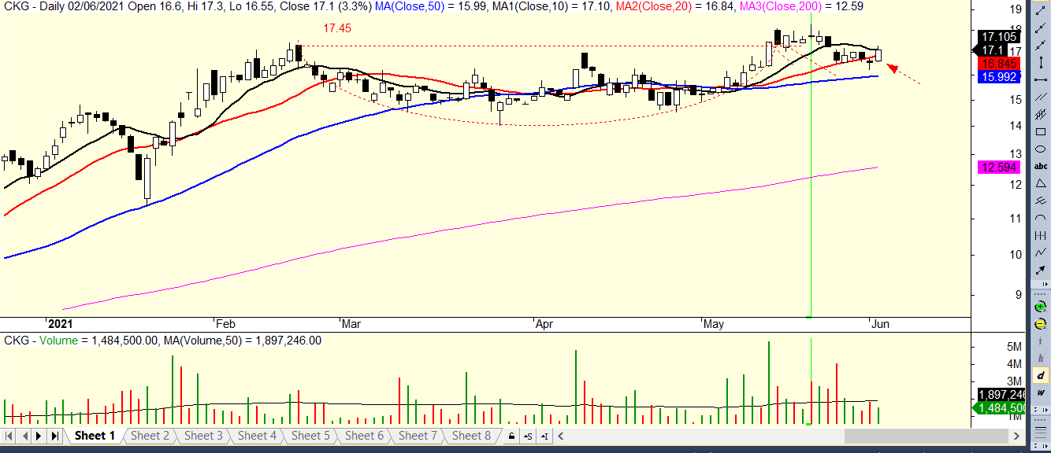This screenshot has width=1051, height=453.
Task: Select the ellipse drawing tool
Action: [x=1041, y=149]
